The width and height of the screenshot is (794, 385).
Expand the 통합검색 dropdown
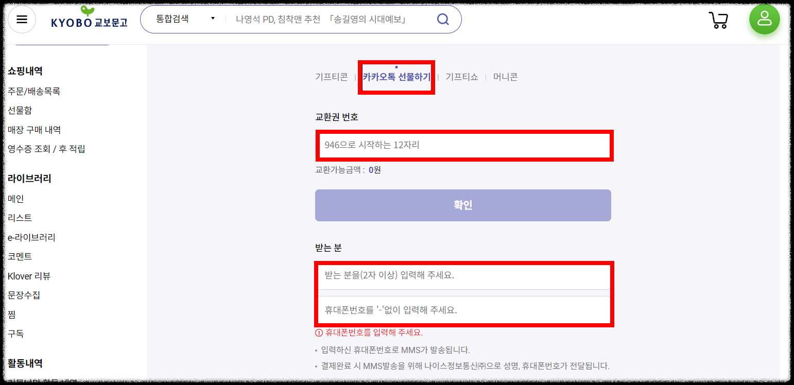coord(185,19)
